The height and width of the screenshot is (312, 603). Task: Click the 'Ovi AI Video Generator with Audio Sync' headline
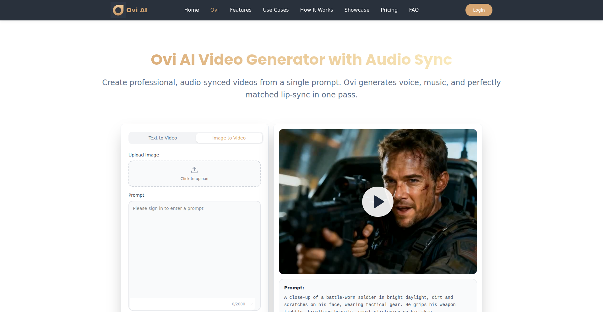301,59
